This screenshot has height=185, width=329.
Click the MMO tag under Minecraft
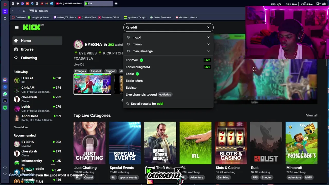coord(308,178)
